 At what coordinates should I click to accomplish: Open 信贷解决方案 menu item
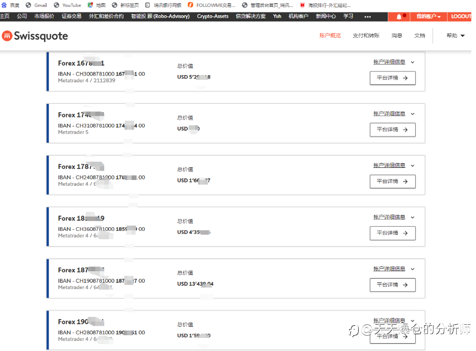[x=251, y=16]
